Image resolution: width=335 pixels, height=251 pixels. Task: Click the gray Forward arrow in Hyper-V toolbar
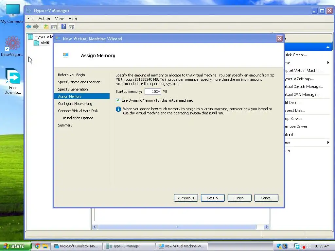(x=36, y=27)
